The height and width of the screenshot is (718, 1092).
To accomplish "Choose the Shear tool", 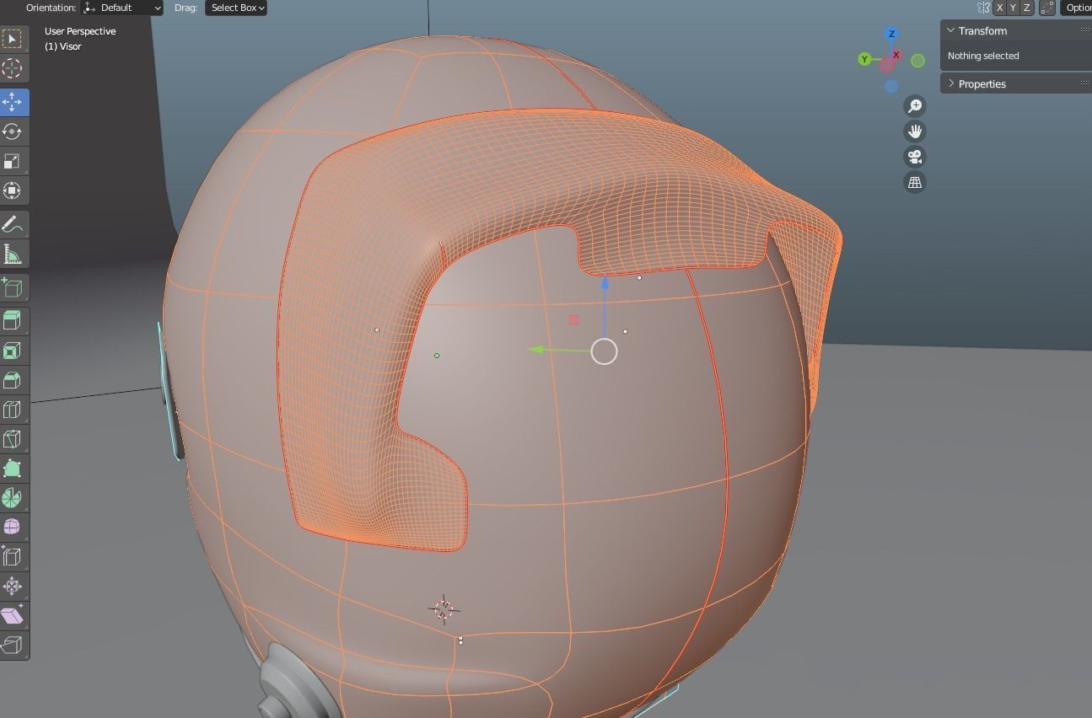I will pyautogui.click(x=13, y=616).
